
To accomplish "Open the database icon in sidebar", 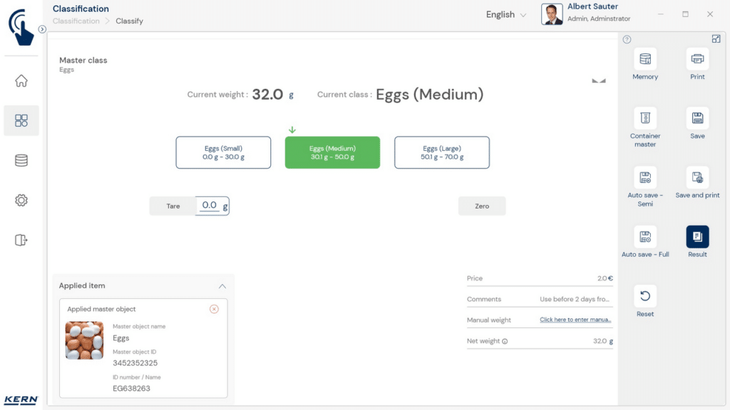I will pyautogui.click(x=21, y=161).
